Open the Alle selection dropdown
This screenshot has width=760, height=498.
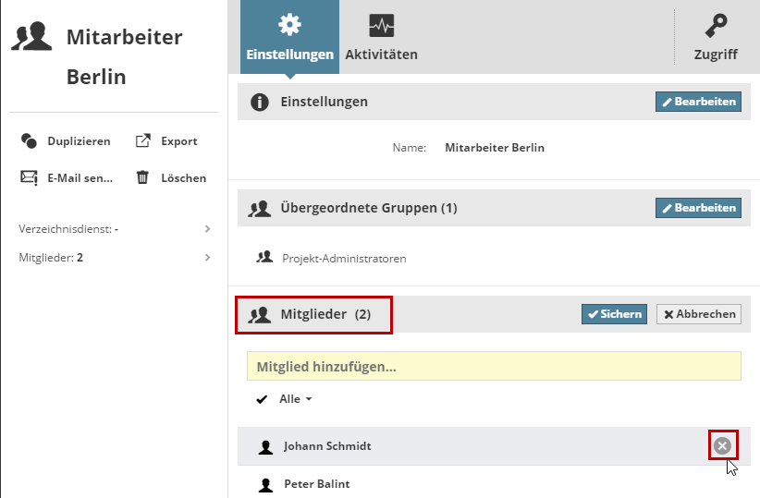point(295,399)
